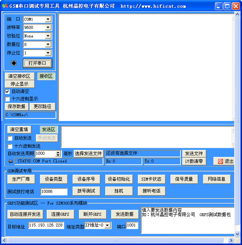Image resolution: width=242 pixels, height=245 pixels.
Task: Click the green 接收区 button
Action: [46, 76]
